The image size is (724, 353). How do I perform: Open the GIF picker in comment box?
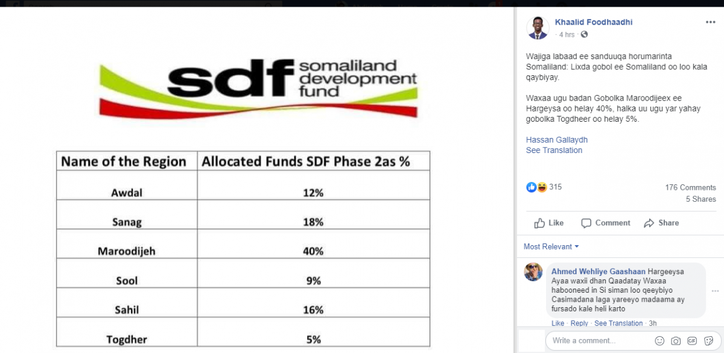click(x=692, y=341)
